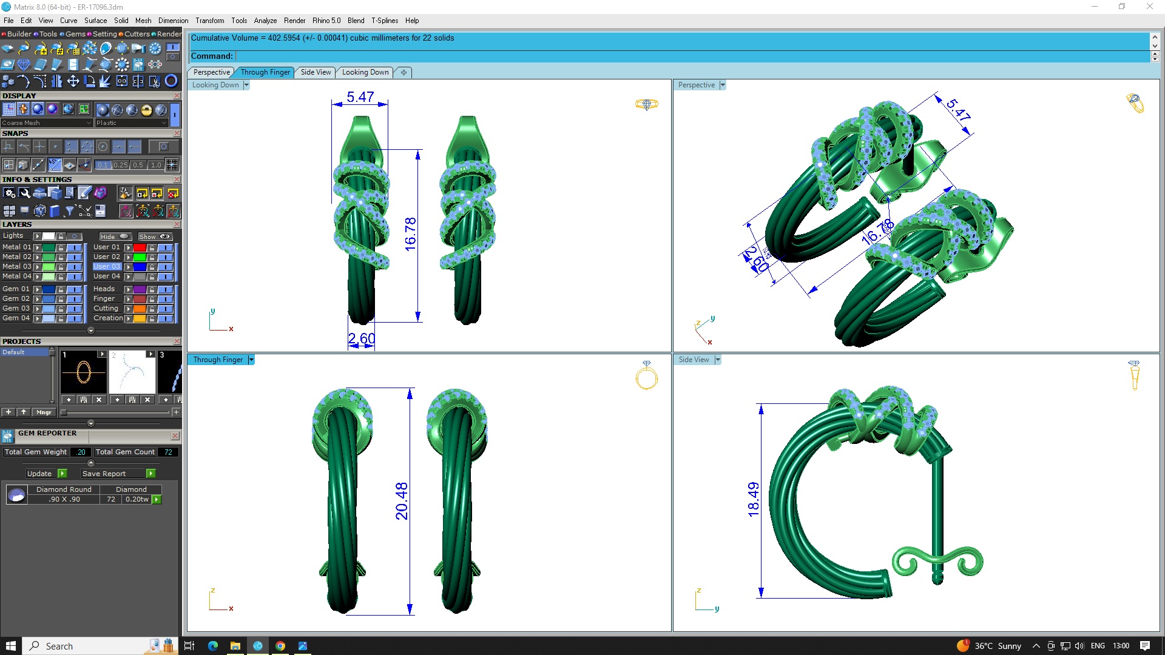Viewport: 1165px width, 655px height.
Task: Click the blue torus ring icon
Action: [171, 81]
